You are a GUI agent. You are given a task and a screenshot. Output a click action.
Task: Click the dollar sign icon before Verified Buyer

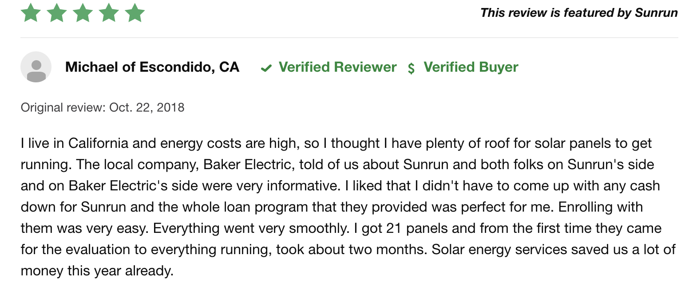pyautogui.click(x=412, y=68)
